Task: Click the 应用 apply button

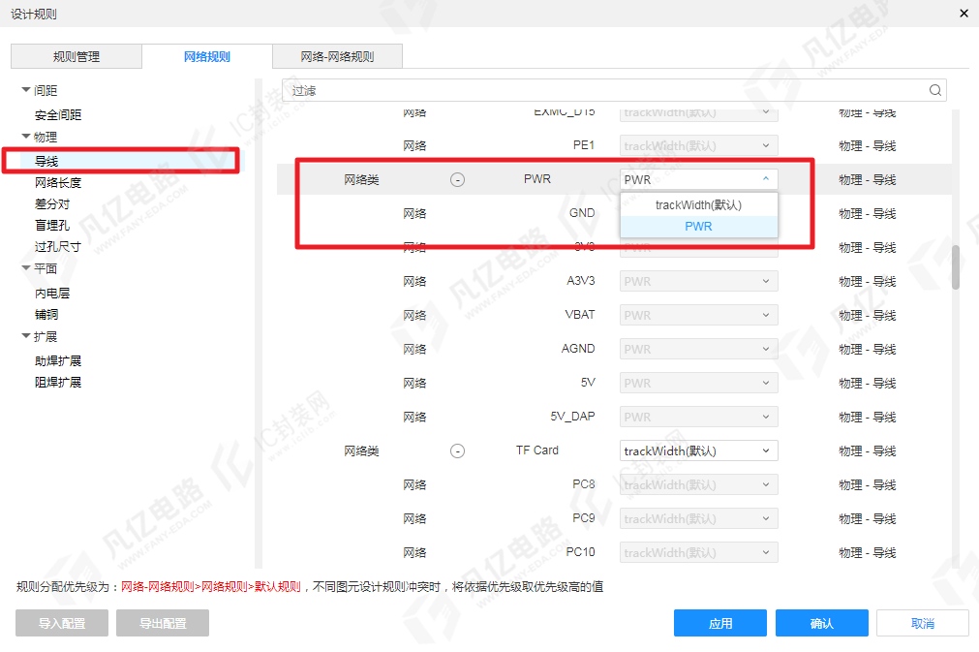Action: (719, 623)
